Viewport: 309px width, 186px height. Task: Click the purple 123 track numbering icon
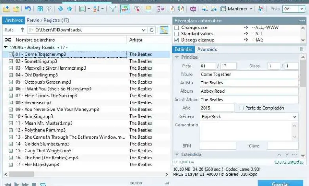point(193,9)
